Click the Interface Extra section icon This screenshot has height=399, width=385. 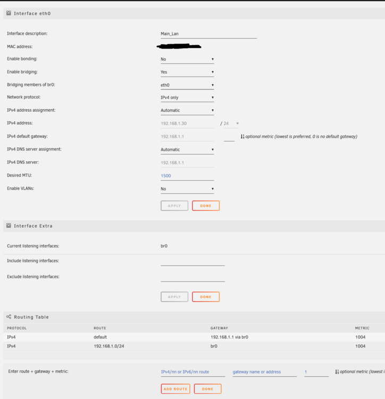click(x=9, y=226)
